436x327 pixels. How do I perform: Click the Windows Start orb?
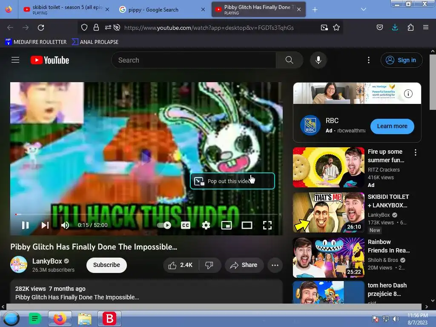11,318
